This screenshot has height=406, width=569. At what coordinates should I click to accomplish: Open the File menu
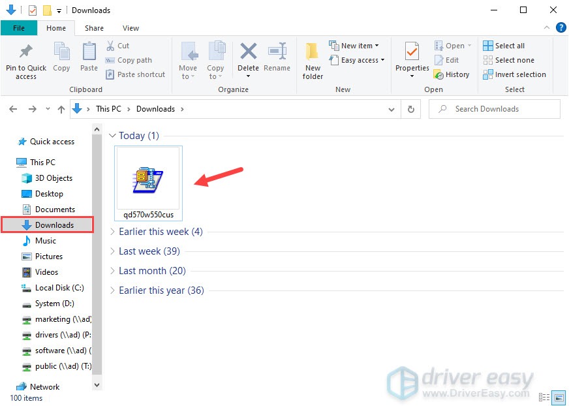(x=18, y=28)
